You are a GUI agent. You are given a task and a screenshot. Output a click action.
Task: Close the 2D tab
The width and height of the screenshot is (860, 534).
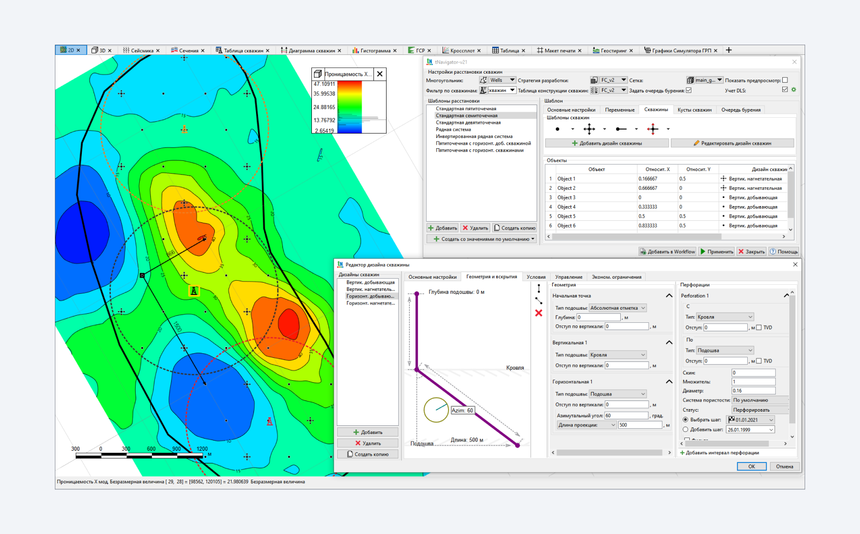[78, 50]
